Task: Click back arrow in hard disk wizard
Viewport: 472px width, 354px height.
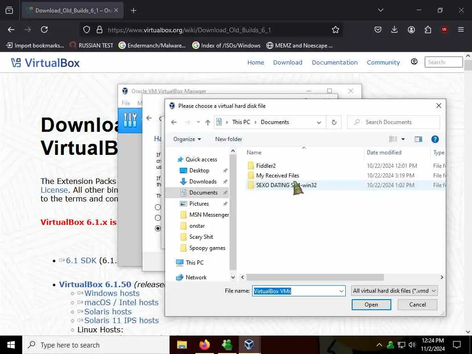Action: (149, 118)
